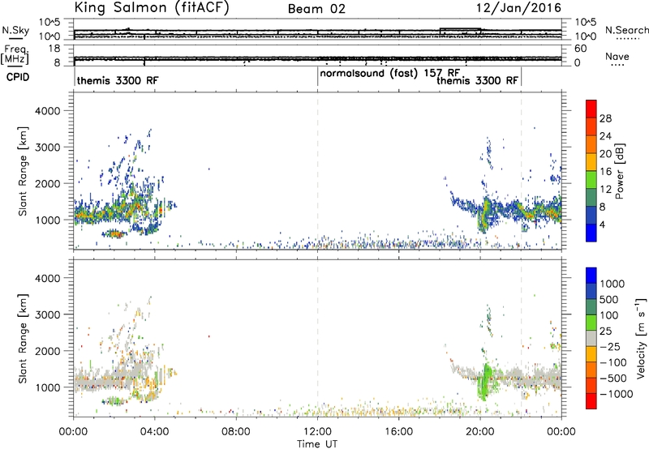
Task: Click the gray -25 to 25 segment of the Velocity color bar
Action: pyautogui.click(x=591, y=339)
